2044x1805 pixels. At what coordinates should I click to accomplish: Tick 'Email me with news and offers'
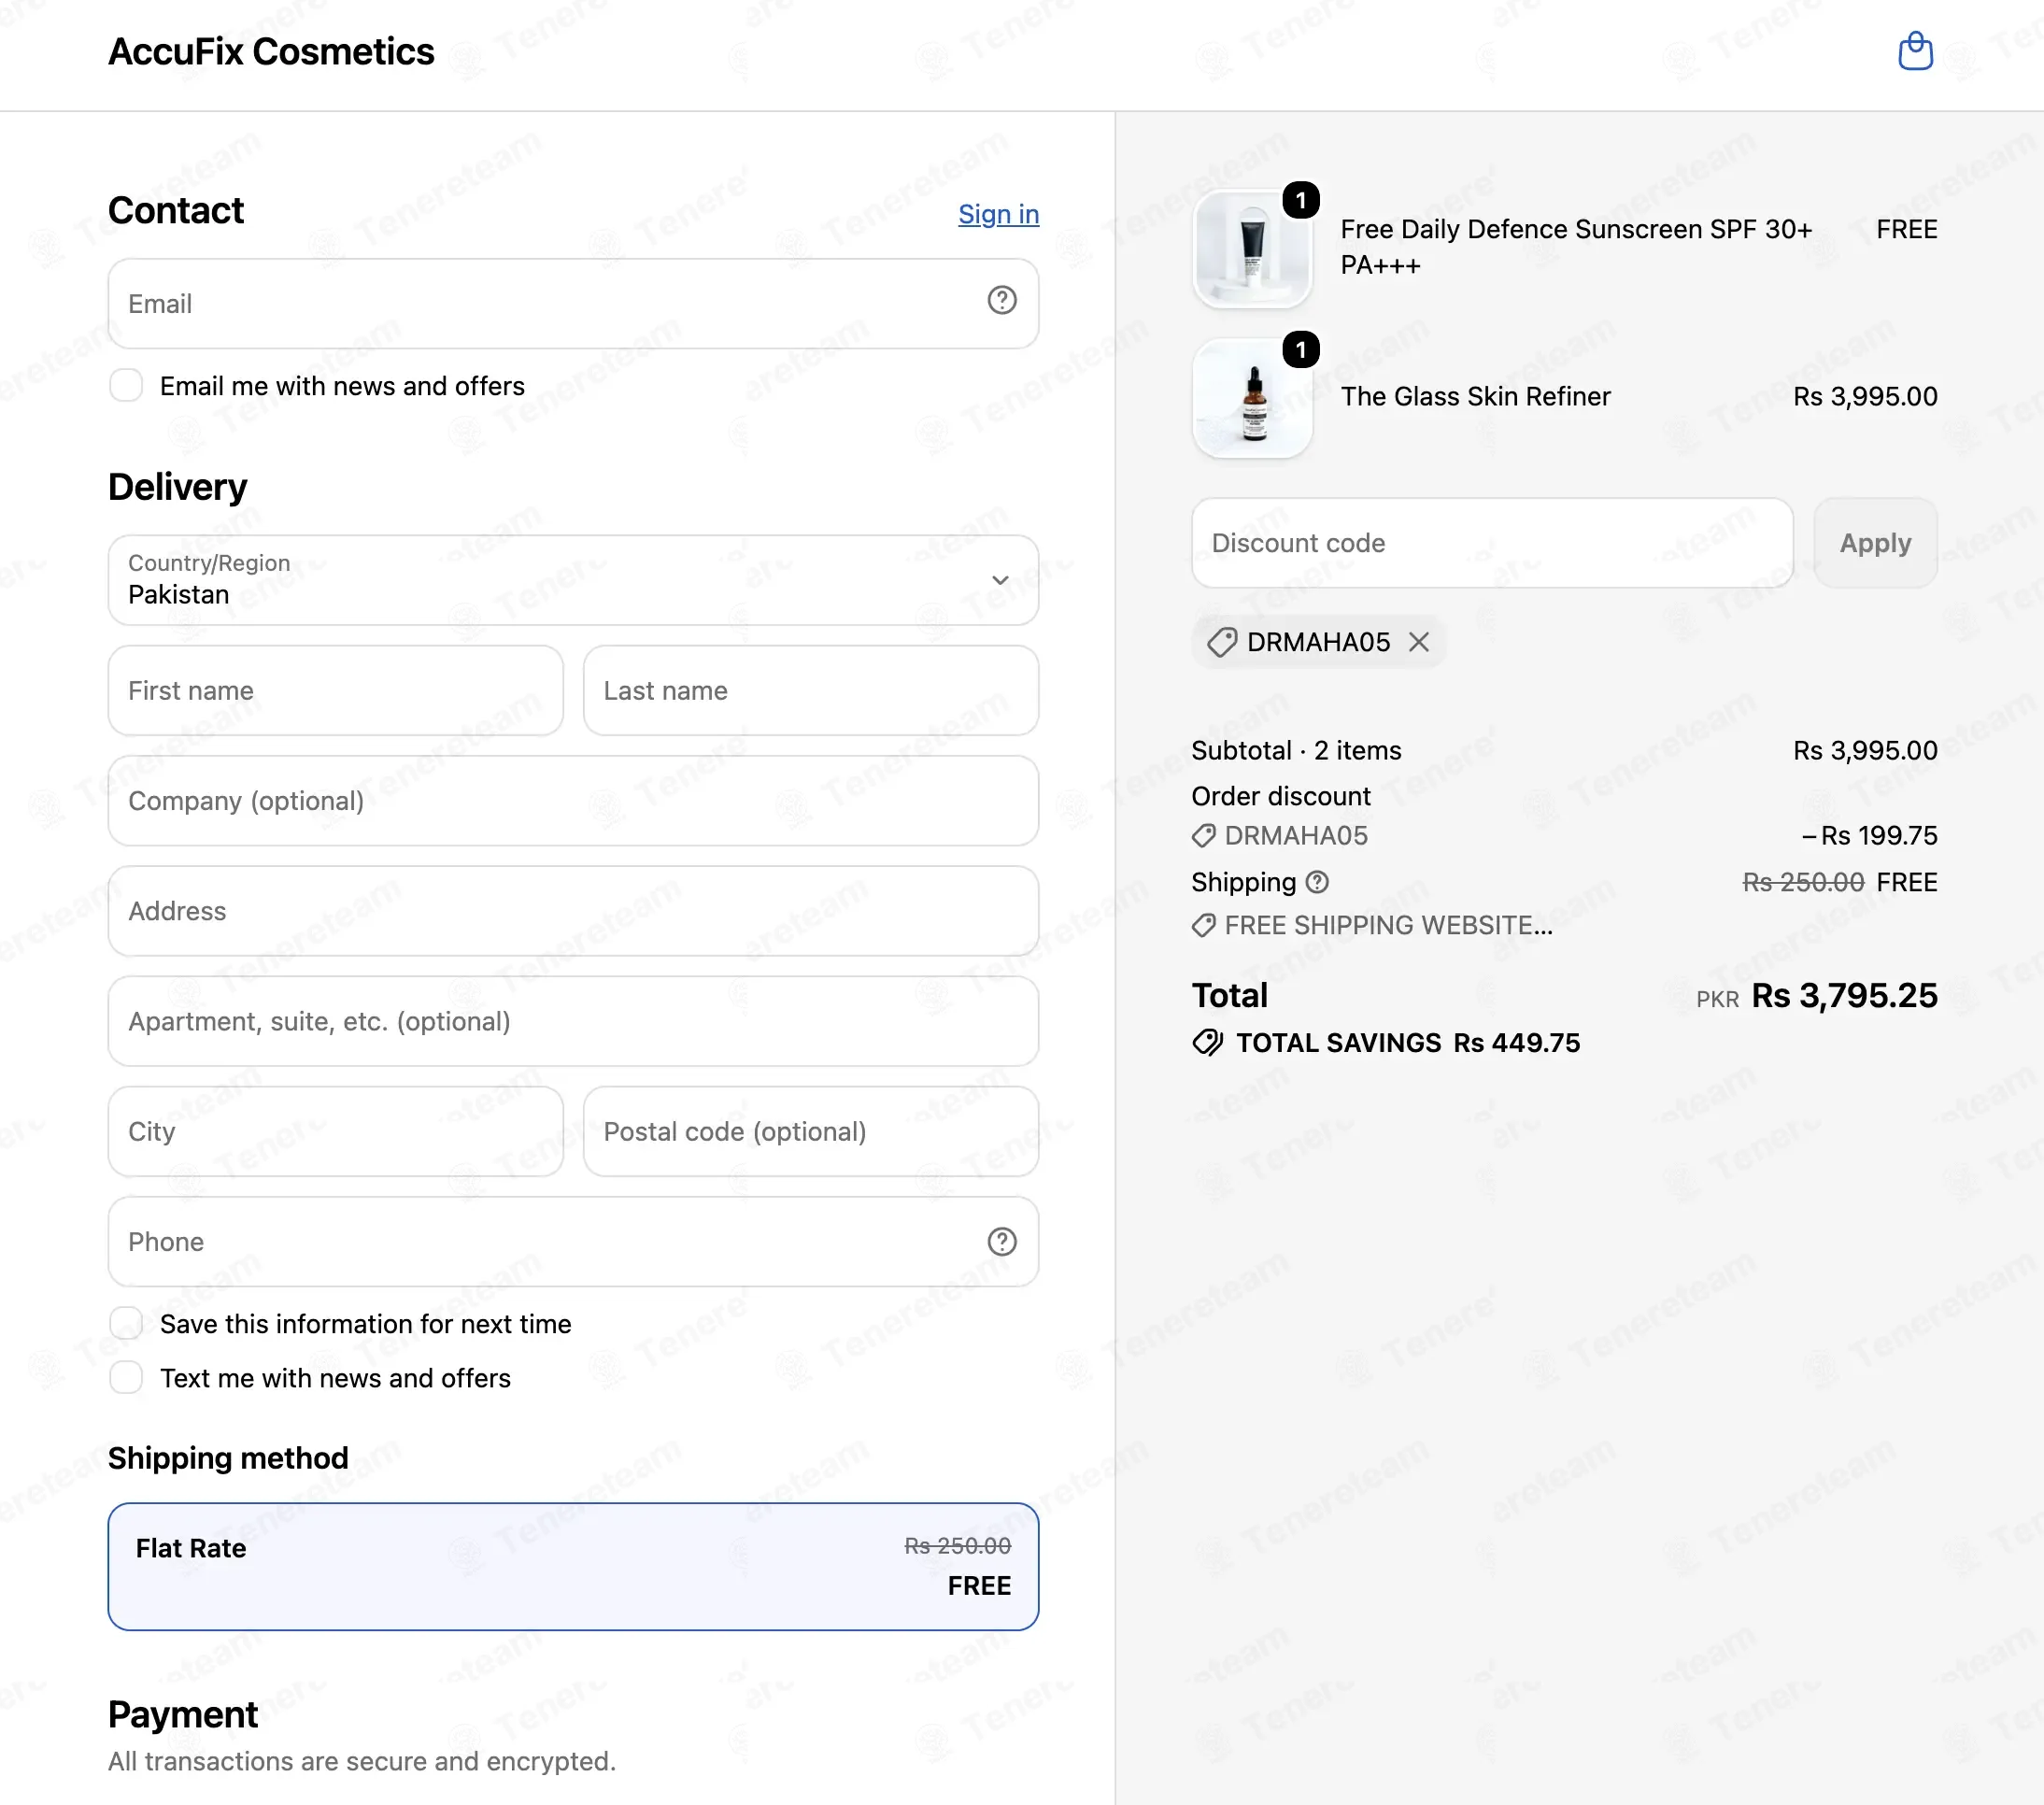126,386
